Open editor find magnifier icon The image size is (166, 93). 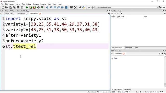pos(109,14)
